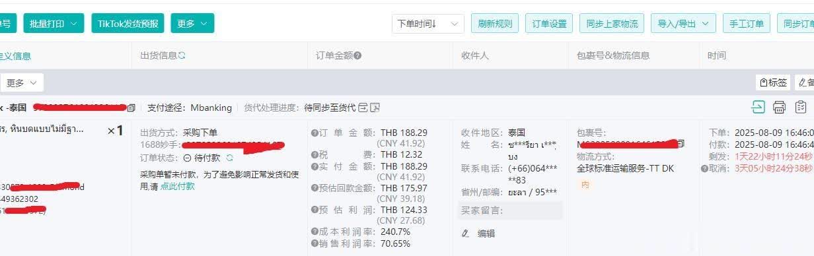Expand the 导入/导出 dropdown

click(x=683, y=24)
